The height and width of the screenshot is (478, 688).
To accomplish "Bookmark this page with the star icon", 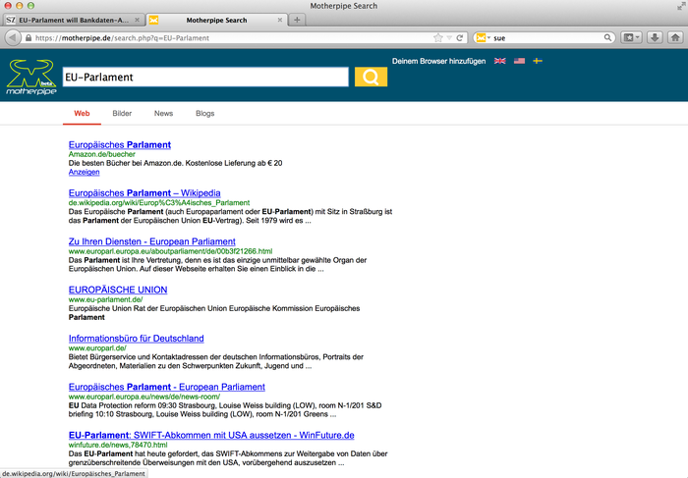I will 438,37.
